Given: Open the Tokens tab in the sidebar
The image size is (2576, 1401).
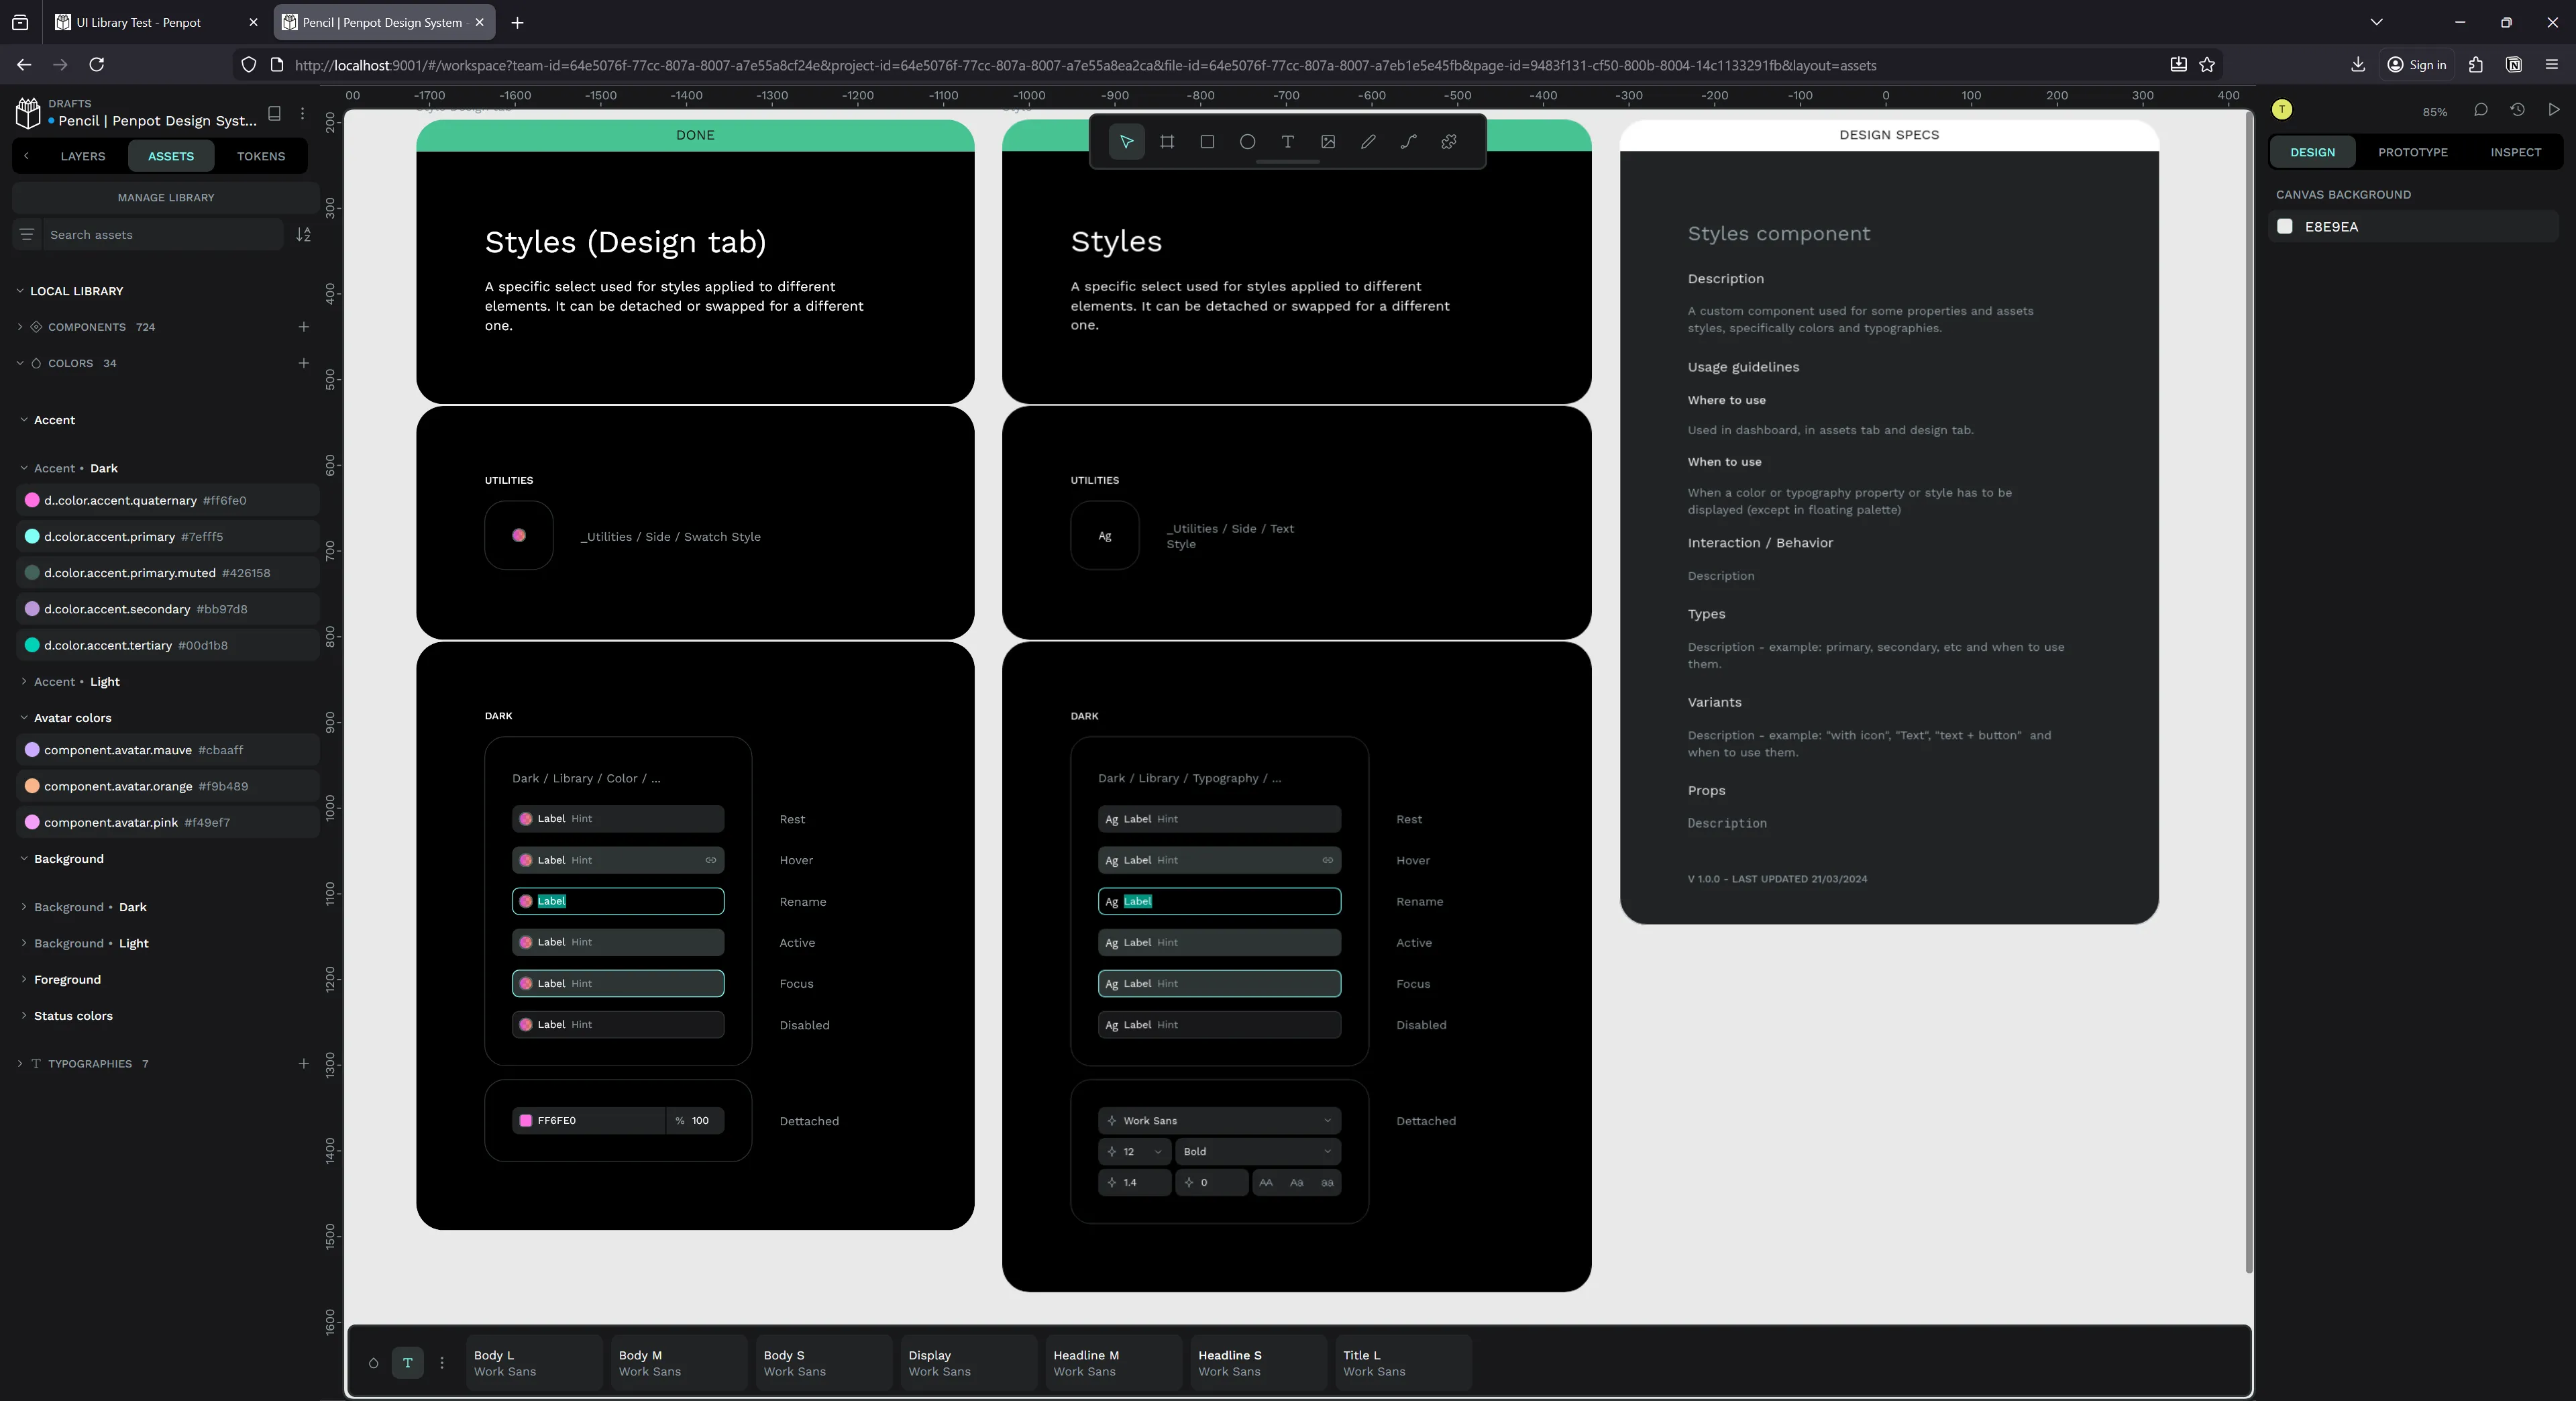Looking at the screenshot, I should (260, 156).
